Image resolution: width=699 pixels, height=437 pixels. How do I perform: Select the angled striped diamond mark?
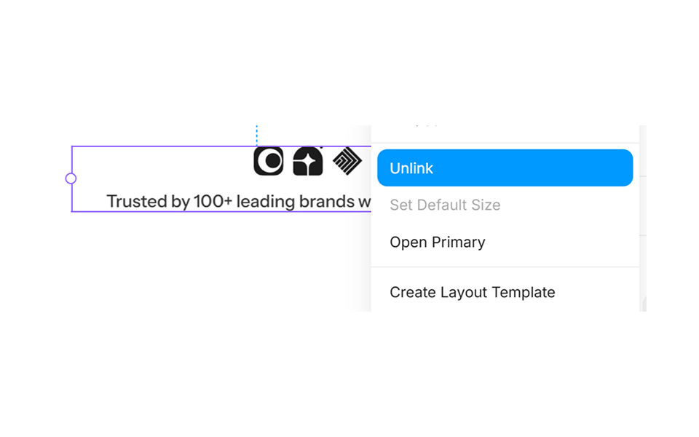tap(348, 161)
